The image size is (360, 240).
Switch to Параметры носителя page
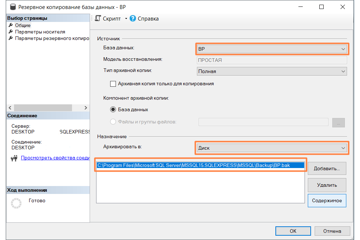point(40,32)
